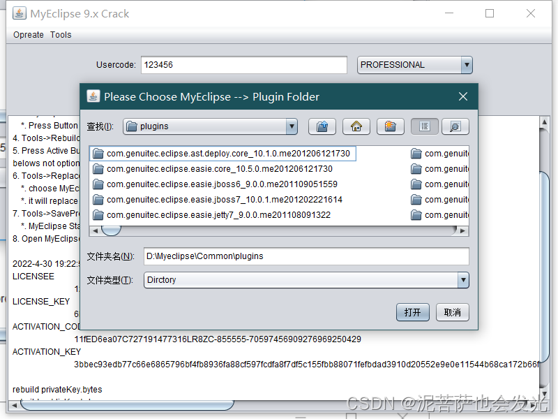Viewport: 558px width, 419px height.
Task: Click the Usercode input field
Action: [244, 65]
